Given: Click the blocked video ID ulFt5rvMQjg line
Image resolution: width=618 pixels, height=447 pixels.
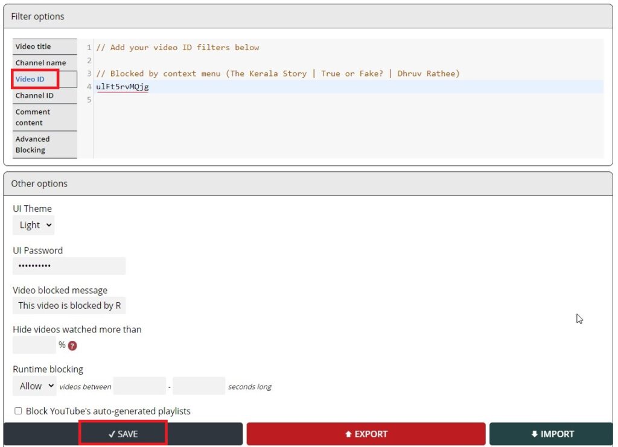Looking at the screenshot, I should [123, 87].
